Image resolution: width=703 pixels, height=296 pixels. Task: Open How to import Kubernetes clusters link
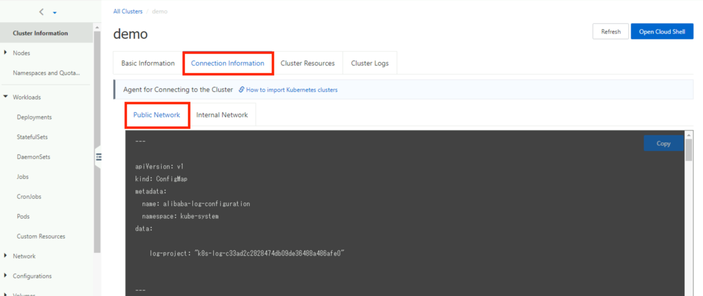pyautogui.click(x=292, y=90)
